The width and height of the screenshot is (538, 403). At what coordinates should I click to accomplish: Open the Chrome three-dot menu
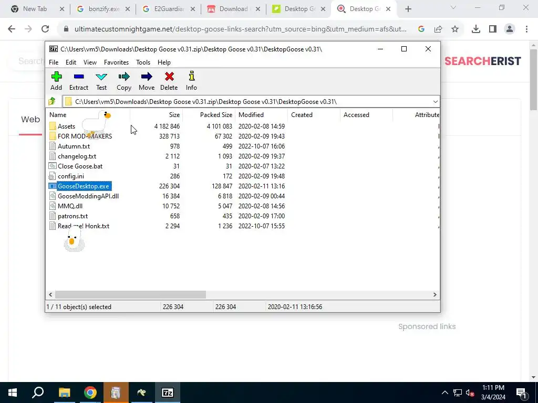(x=526, y=29)
